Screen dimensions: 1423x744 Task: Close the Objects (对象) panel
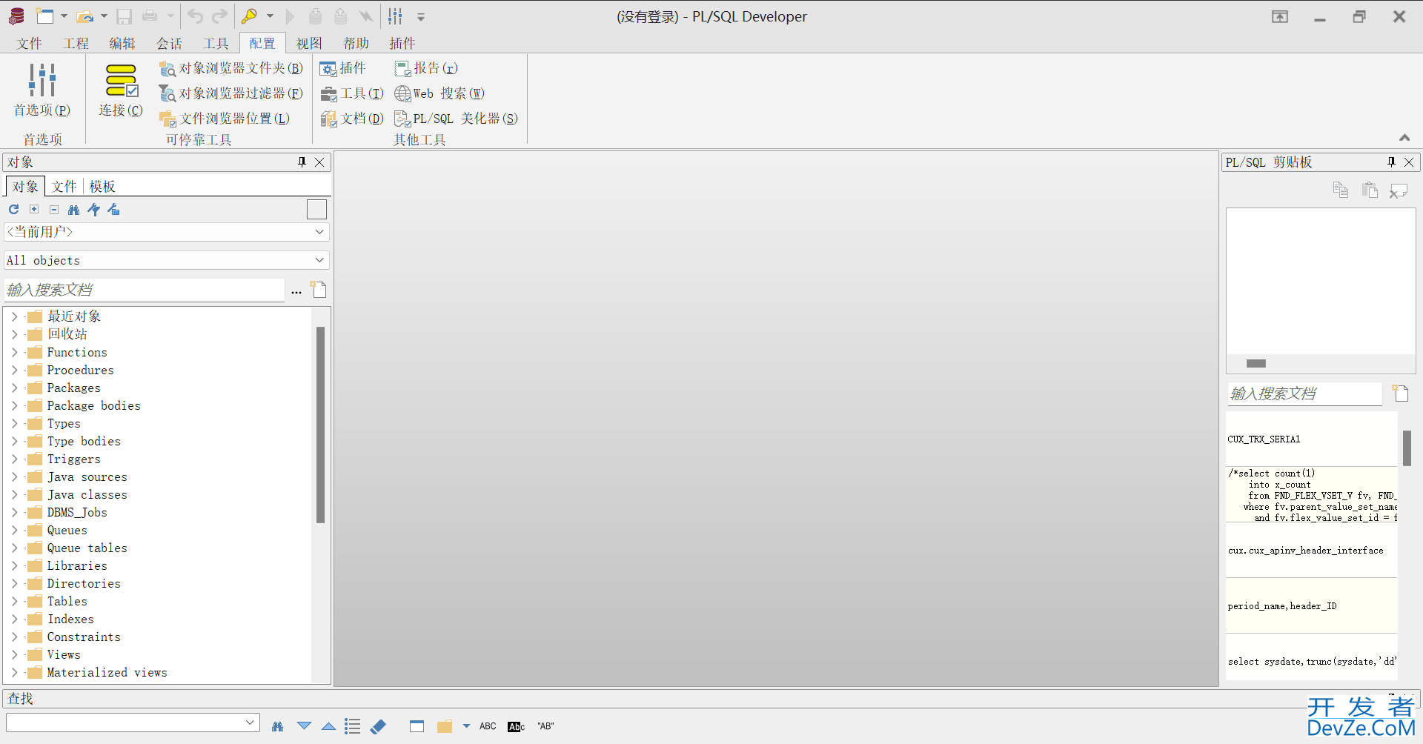tap(319, 162)
